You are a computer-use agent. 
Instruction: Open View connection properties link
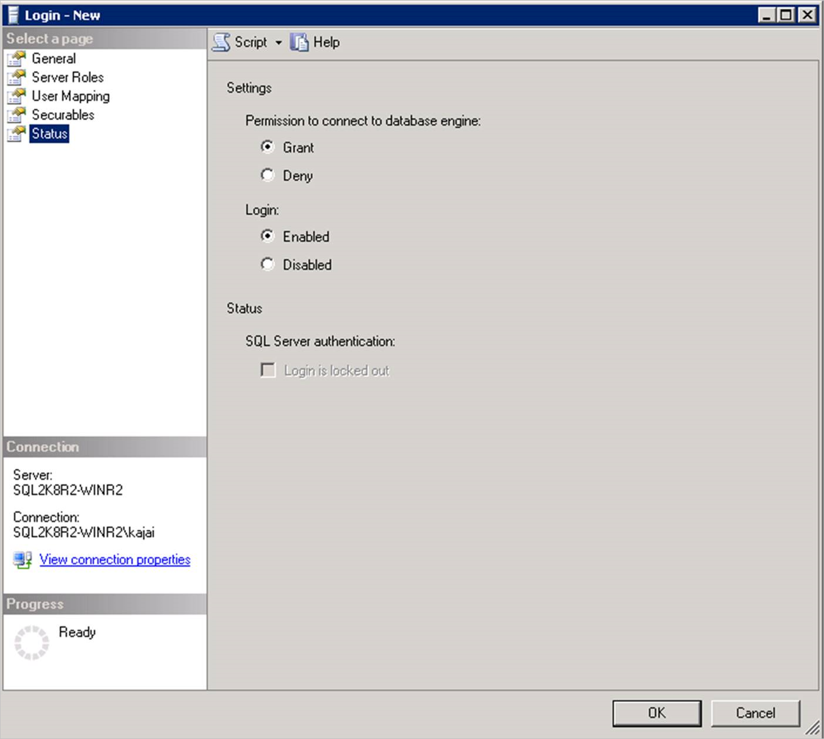click(x=114, y=559)
